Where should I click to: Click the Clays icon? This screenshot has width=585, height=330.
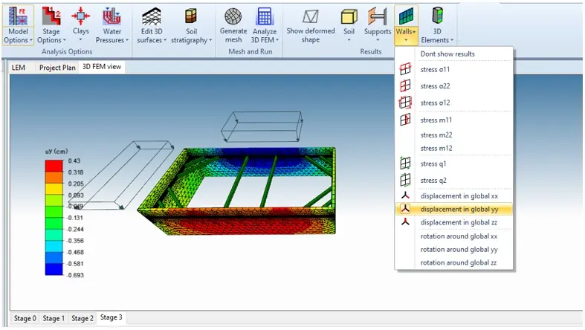(x=80, y=16)
